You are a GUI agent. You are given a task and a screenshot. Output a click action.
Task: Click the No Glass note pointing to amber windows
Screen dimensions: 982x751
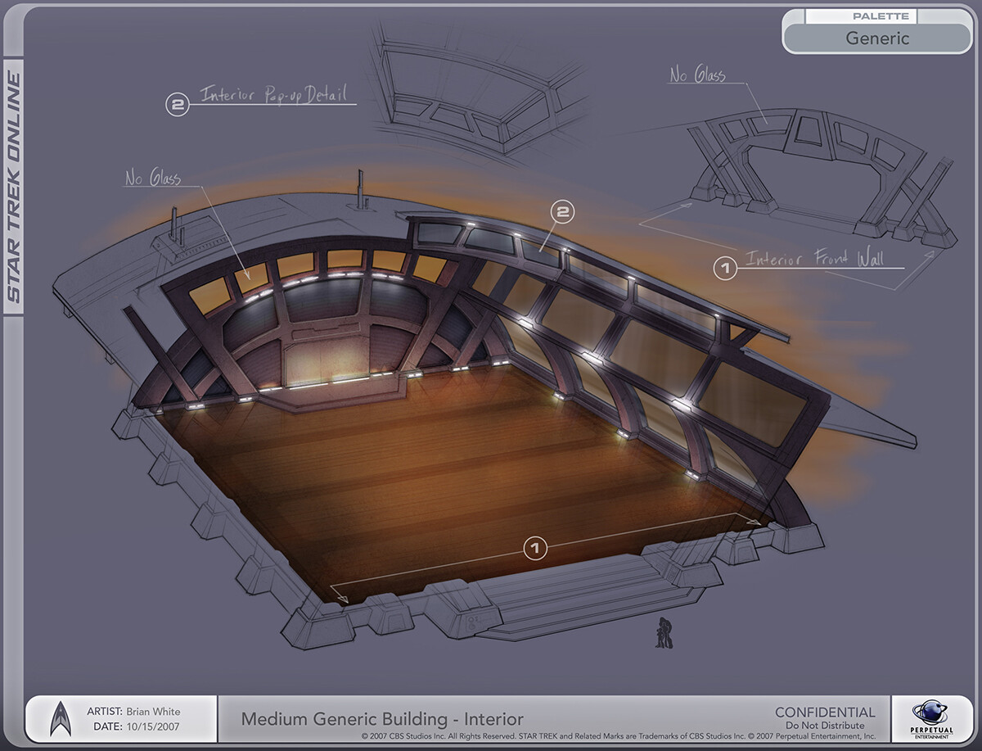pyautogui.click(x=152, y=177)
